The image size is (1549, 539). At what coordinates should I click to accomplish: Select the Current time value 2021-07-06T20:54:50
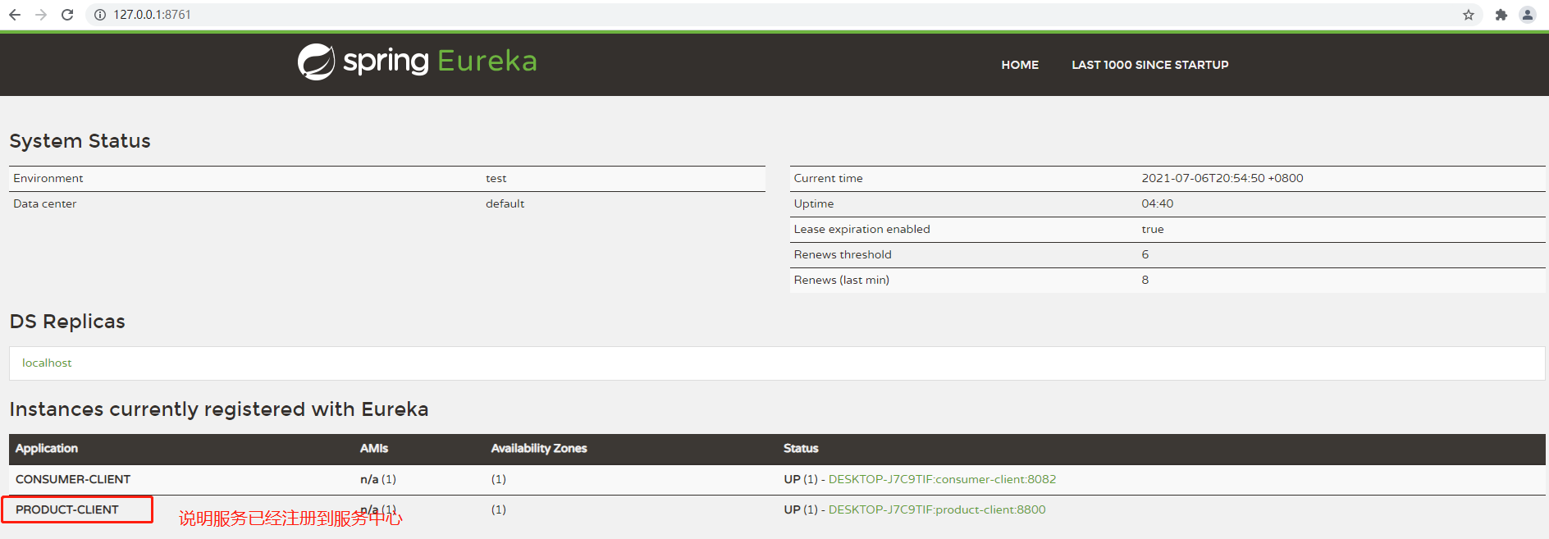(1222, 178)
